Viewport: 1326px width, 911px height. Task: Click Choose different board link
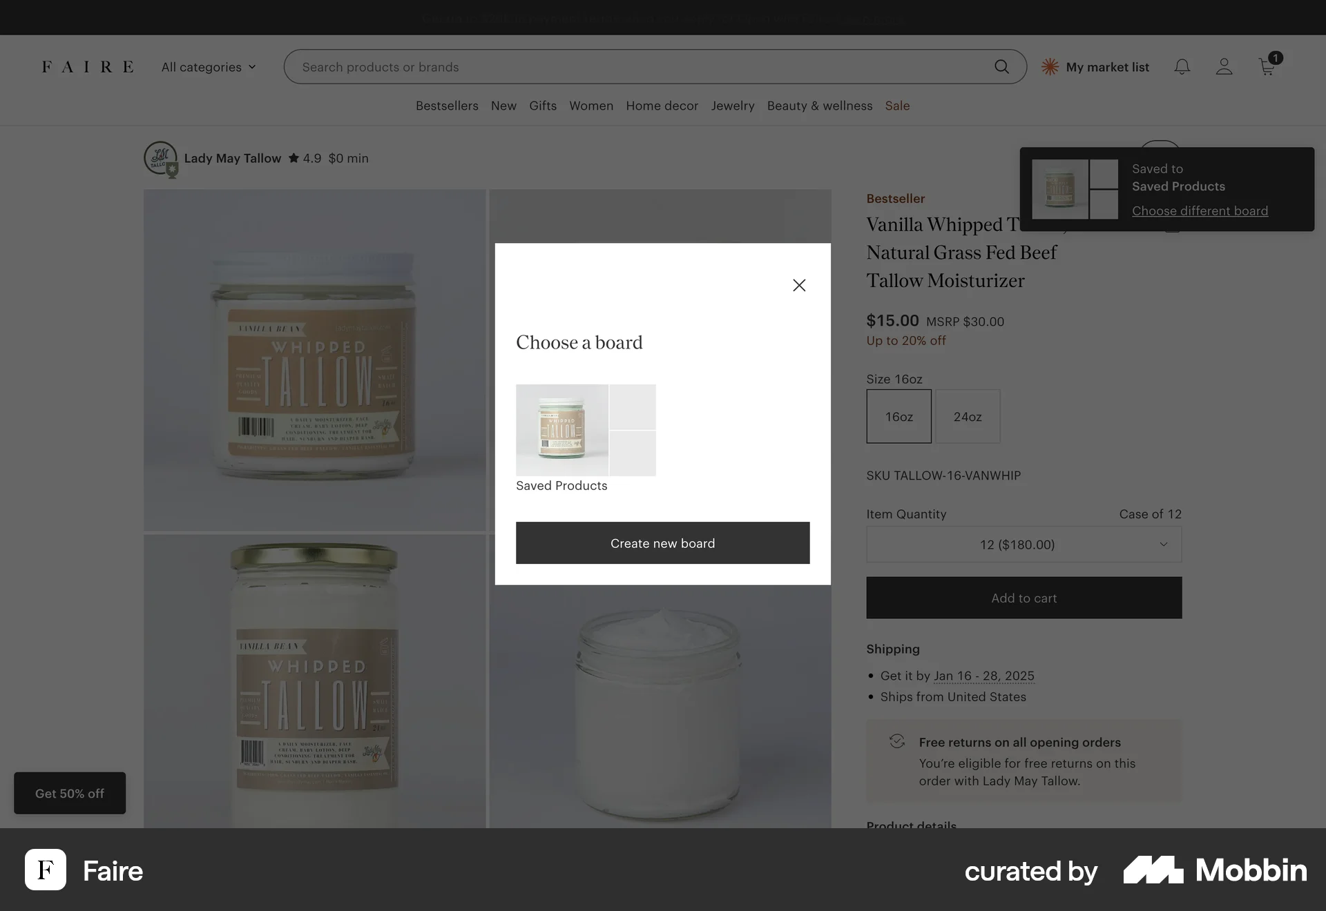tap(1200, 211)
